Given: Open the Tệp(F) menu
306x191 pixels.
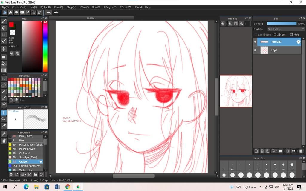Looking at the screenshot, I should 5,7.
